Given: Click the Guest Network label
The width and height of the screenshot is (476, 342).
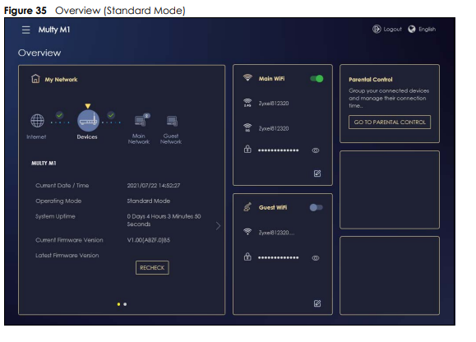Looking at the screenshot, I should [171, 139].
